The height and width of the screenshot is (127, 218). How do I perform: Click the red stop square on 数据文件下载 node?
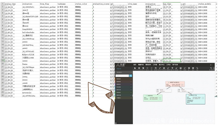click(189, 95)
